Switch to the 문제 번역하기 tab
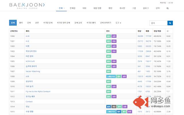184x115 pixels. pyautogui.click(x=106, y=23)
